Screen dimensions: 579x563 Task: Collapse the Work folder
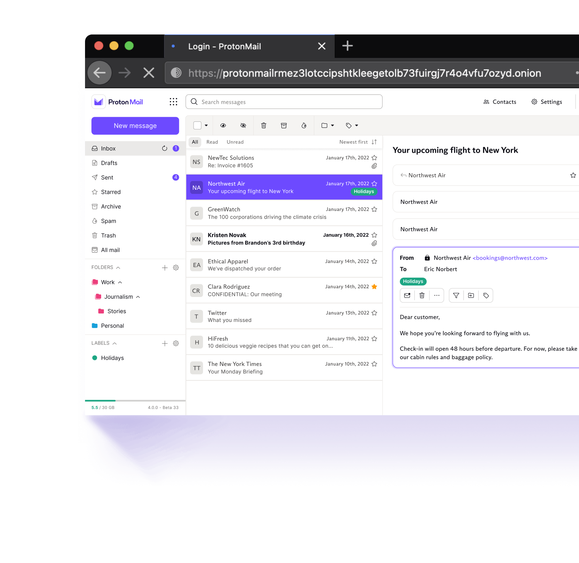click(x=120, y=283)
